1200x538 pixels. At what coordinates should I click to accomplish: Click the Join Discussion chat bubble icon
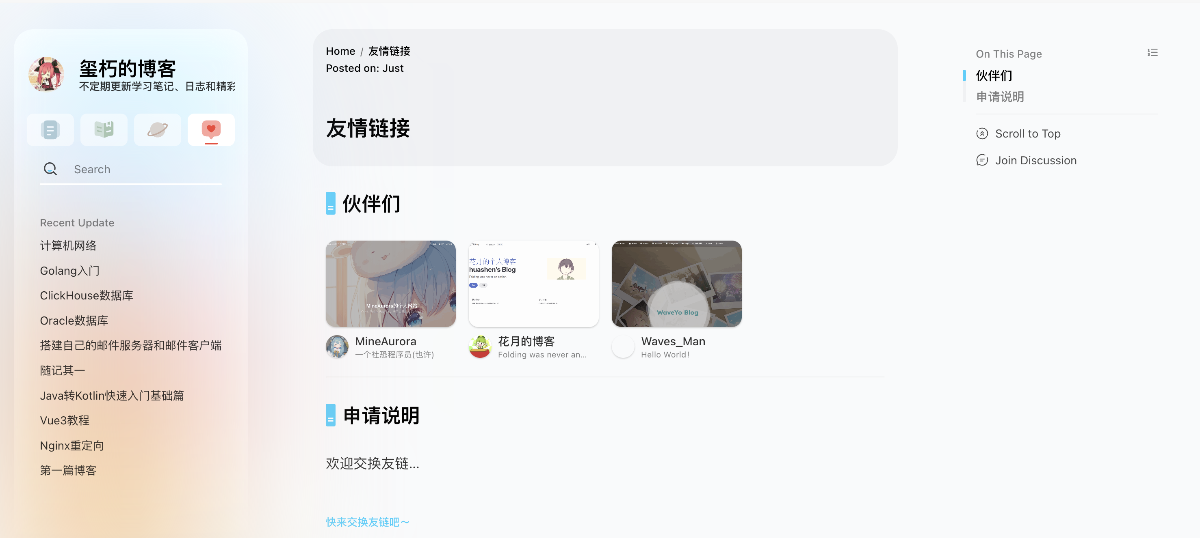982,161
